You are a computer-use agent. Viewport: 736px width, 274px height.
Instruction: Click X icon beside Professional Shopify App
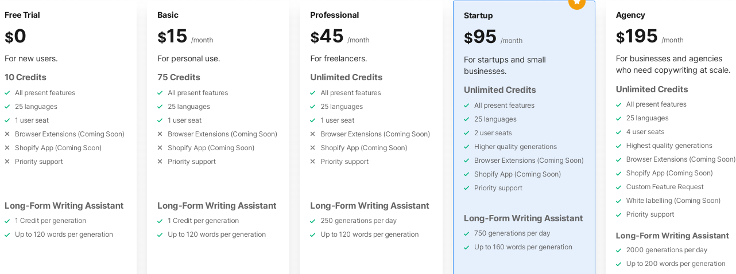[x=313, y=148]
